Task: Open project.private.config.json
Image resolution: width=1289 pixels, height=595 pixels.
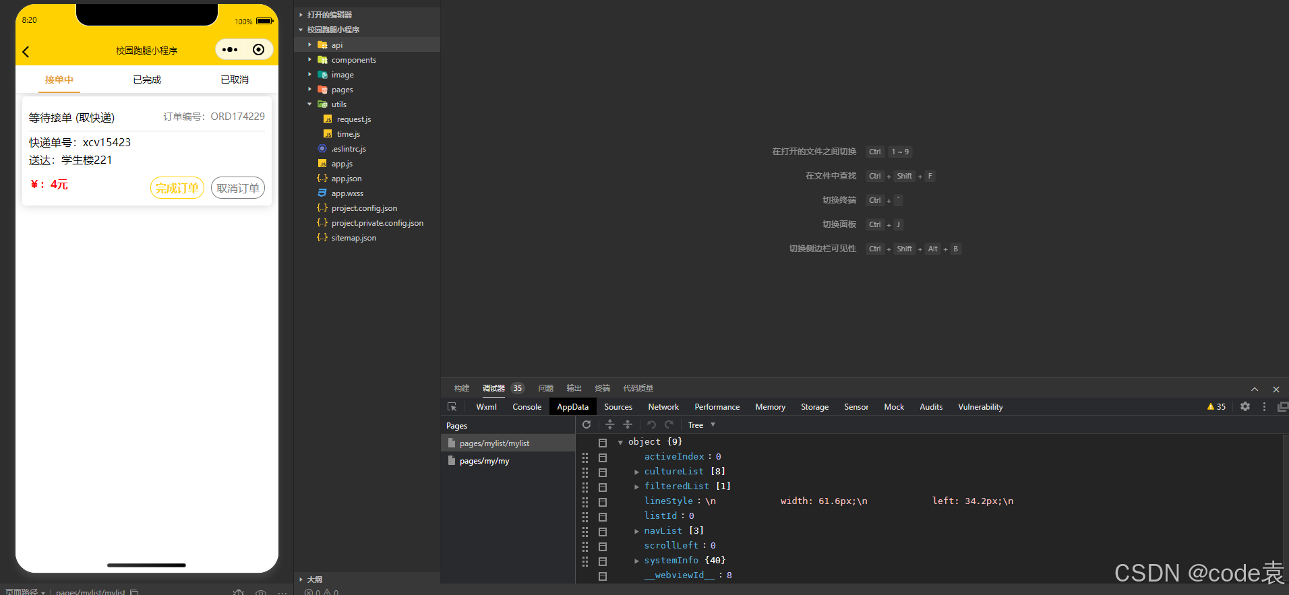Action: point(378,223)
